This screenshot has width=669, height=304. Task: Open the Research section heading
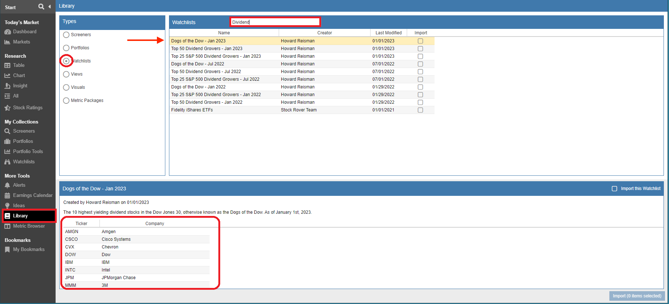(x=15, y=56)
